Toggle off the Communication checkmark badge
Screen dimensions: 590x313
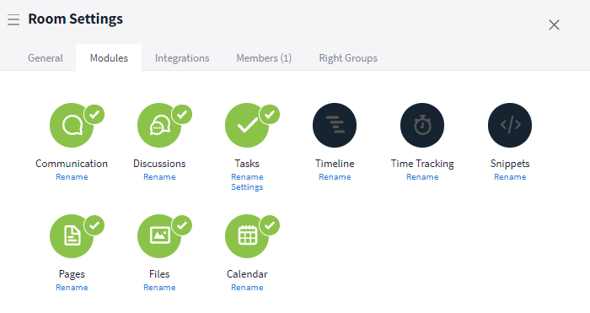94,114
